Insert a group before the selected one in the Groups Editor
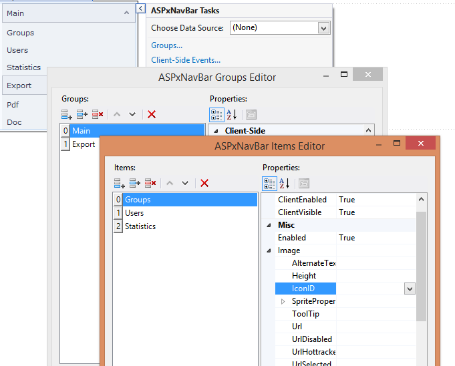The height and width of the screenshot is (366, 455). pyautogui.click(x=82, y=115)
